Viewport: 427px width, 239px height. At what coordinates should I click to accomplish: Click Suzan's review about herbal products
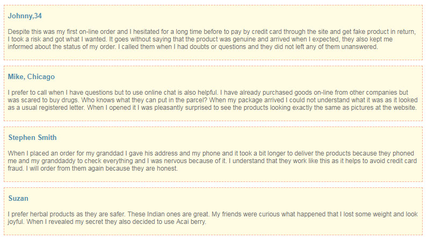click(212, 218)
